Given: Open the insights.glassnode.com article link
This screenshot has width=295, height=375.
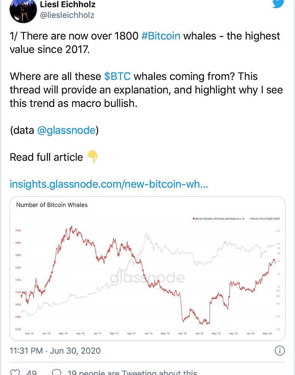Looking at the screenshot, I should [109, 184].
